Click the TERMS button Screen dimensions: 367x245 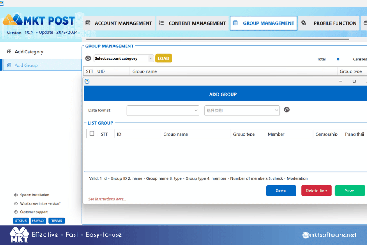57,221
